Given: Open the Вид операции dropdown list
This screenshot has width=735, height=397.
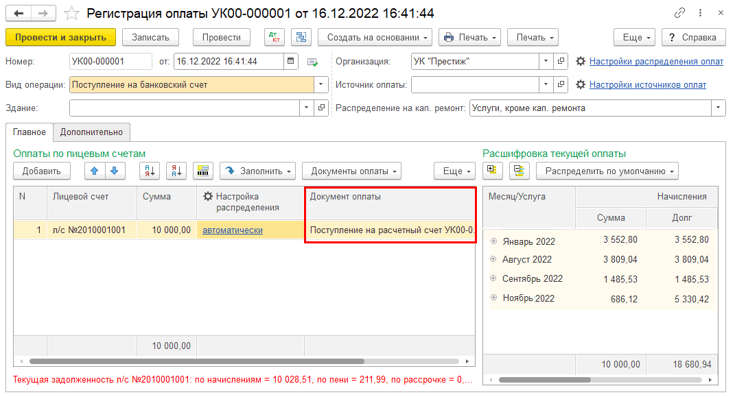Looking at the screenshot, I should pyautogui.click(x=322, y=85).
